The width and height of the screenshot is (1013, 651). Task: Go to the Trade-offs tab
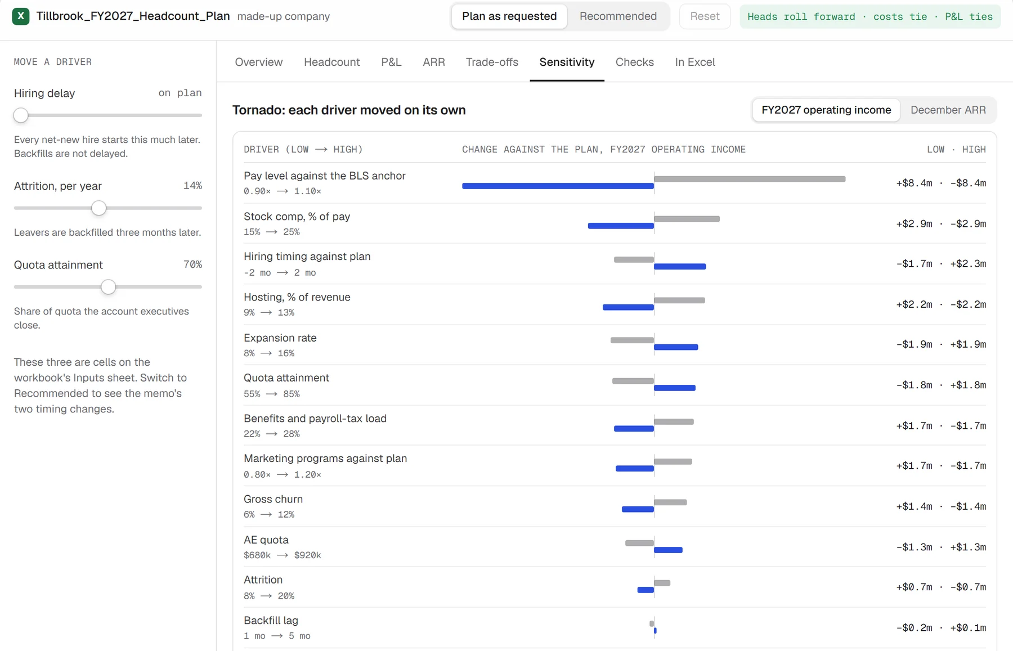click(492, 62)
